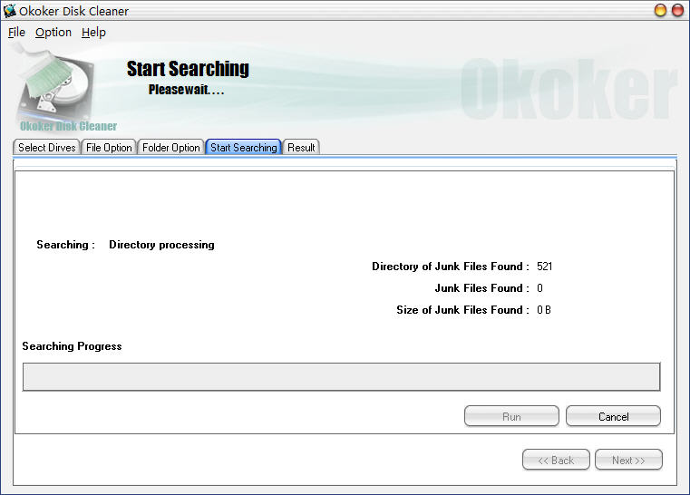Image resolution: width=690 pixels, height=495 pixels.
Task: Minimize window with yellow button
Action: click(660, 10)
